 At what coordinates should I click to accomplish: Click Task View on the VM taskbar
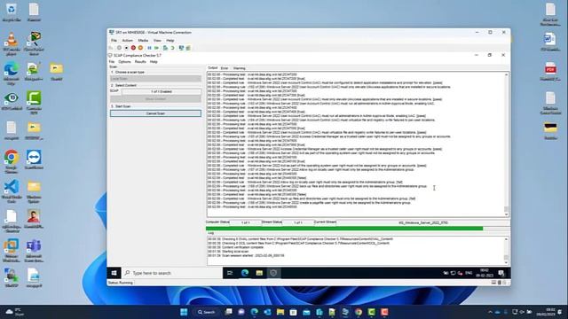point(230,273)
